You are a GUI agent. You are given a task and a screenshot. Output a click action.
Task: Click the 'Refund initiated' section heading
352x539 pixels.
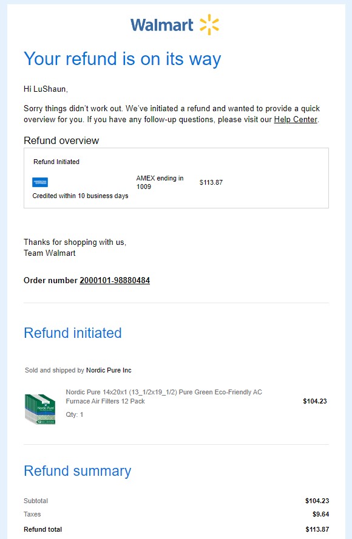[73, 333]
